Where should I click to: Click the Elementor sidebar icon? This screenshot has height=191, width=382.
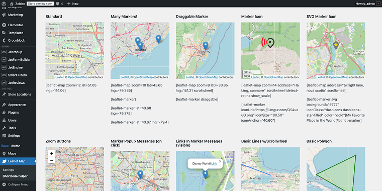(4, 25)
